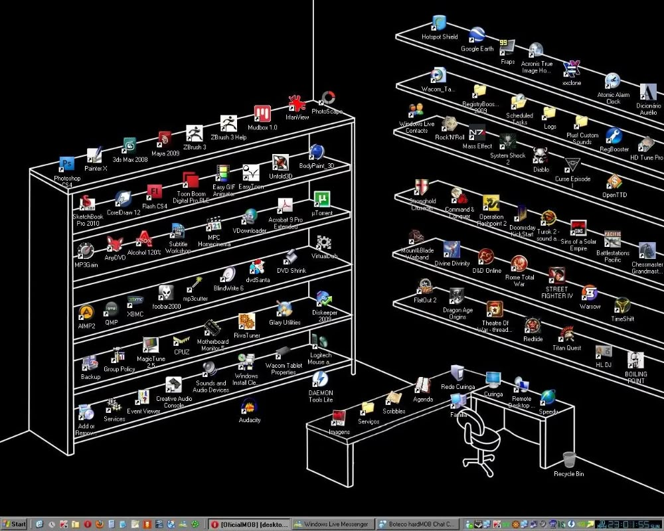Open the Scribbles folder on desk
This screenshot has height=531, width=664.
point(393,398)
